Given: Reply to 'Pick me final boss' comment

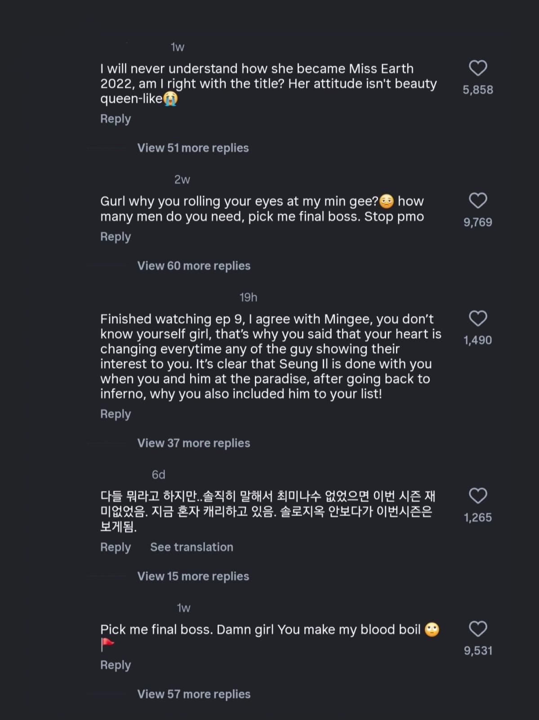Looking at the screenshot, I should pos(116,665).
